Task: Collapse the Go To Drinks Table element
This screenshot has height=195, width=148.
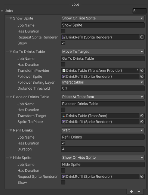Action: [x=11, y=52]
